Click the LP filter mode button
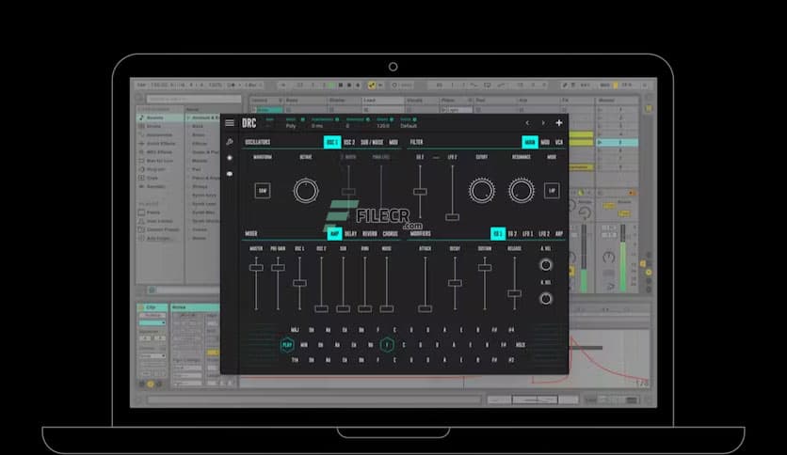Viewport: 787px width, 455px height. pyautogui.click(x=552, y=191)
